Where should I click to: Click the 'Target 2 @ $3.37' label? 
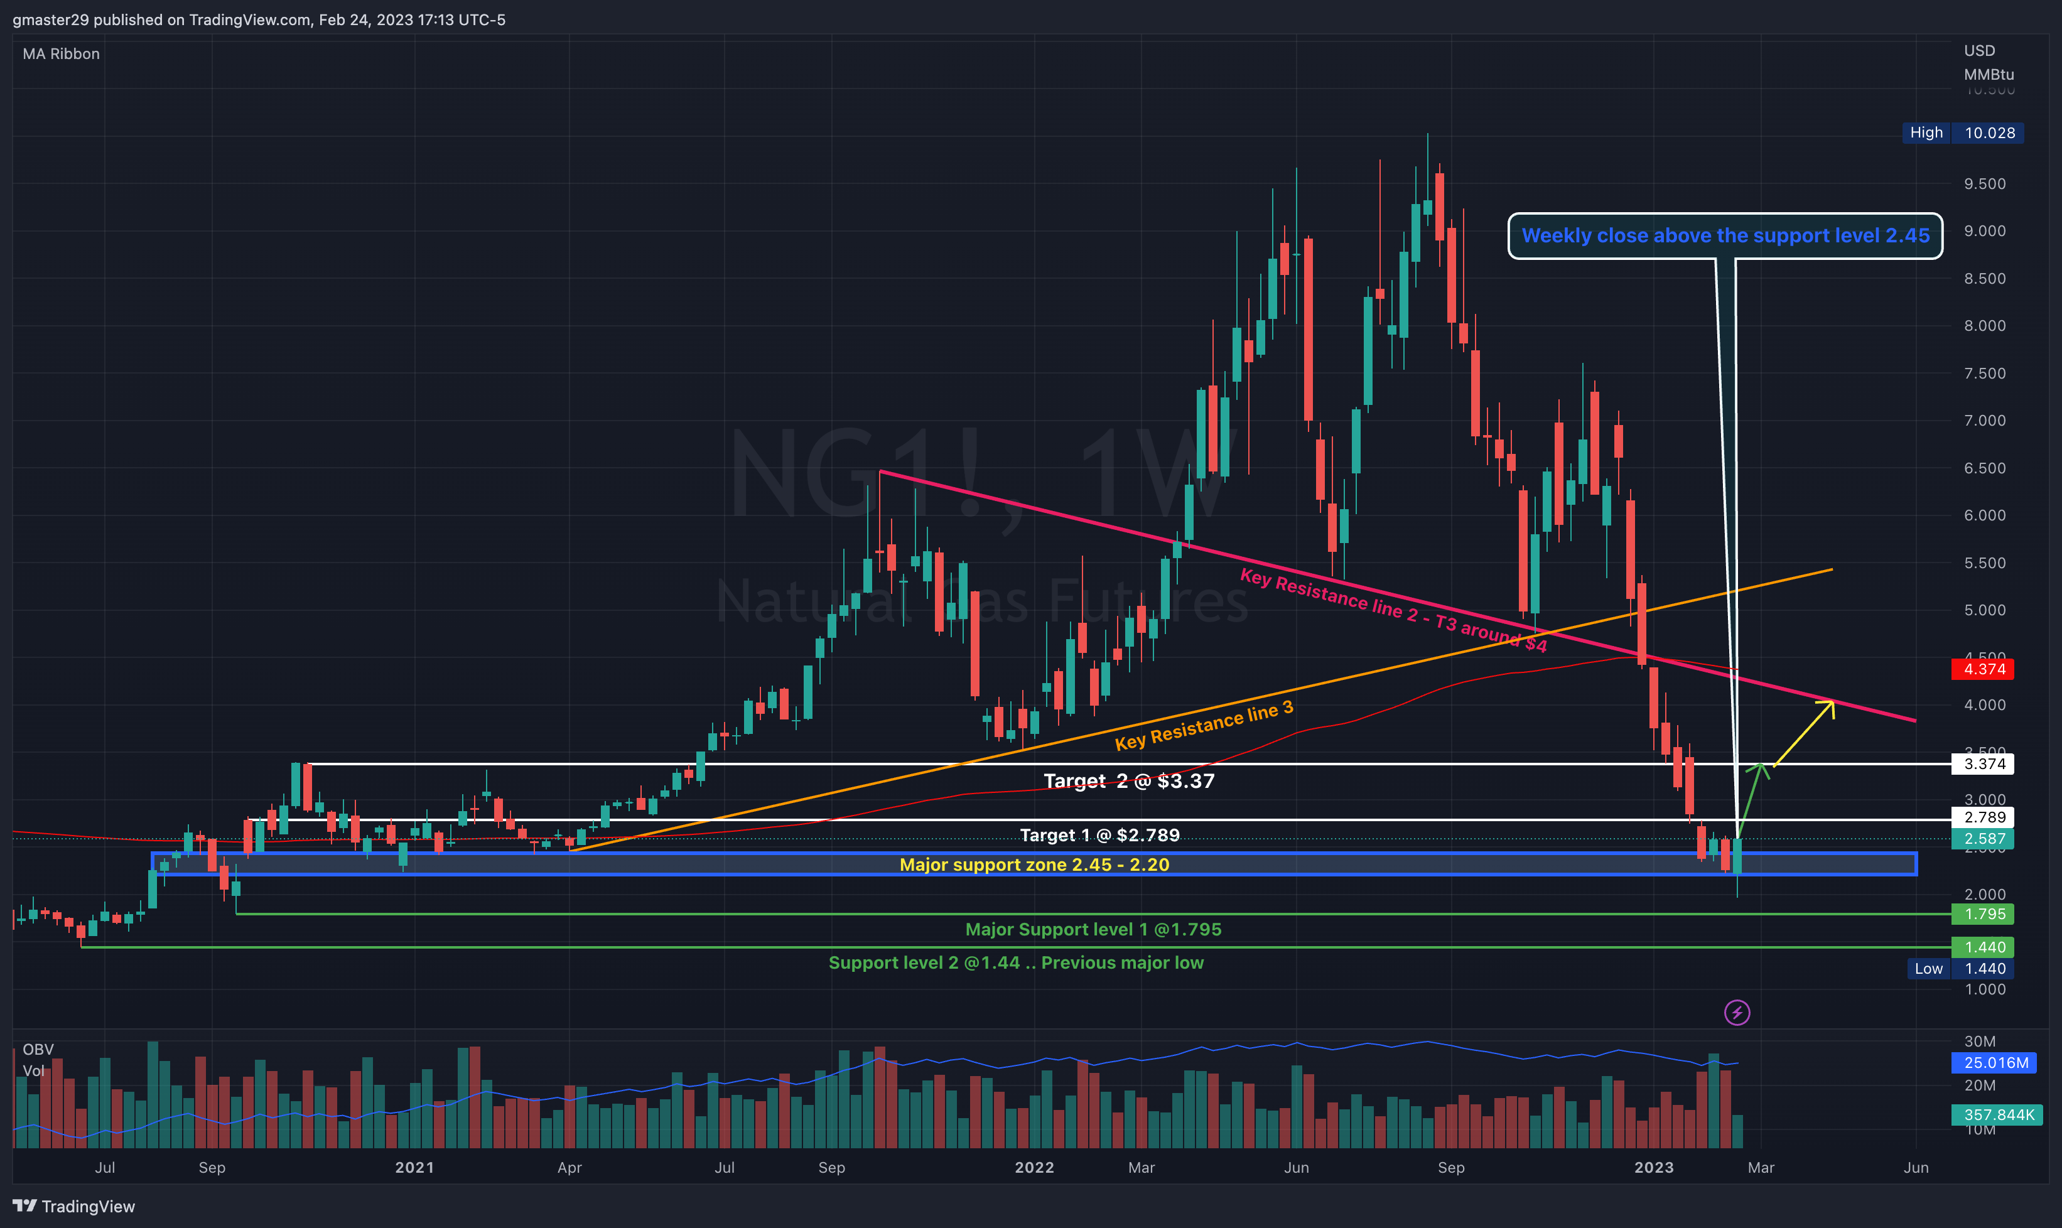point(1129,780)
